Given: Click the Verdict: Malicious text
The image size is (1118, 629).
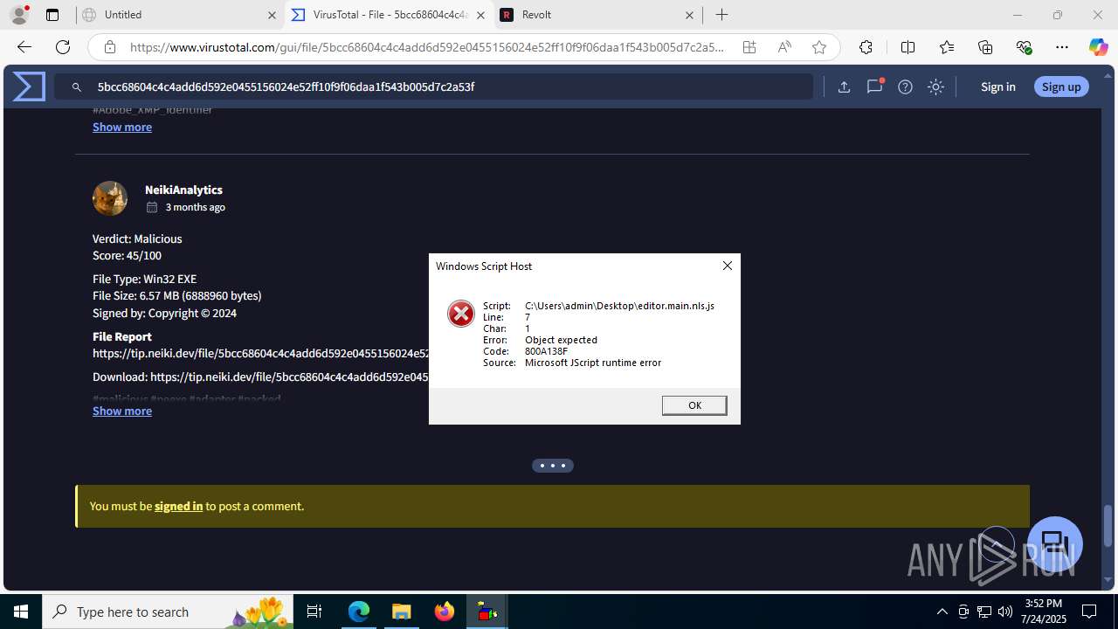Looking at the screenshot, I should click(x=137, y=238).
